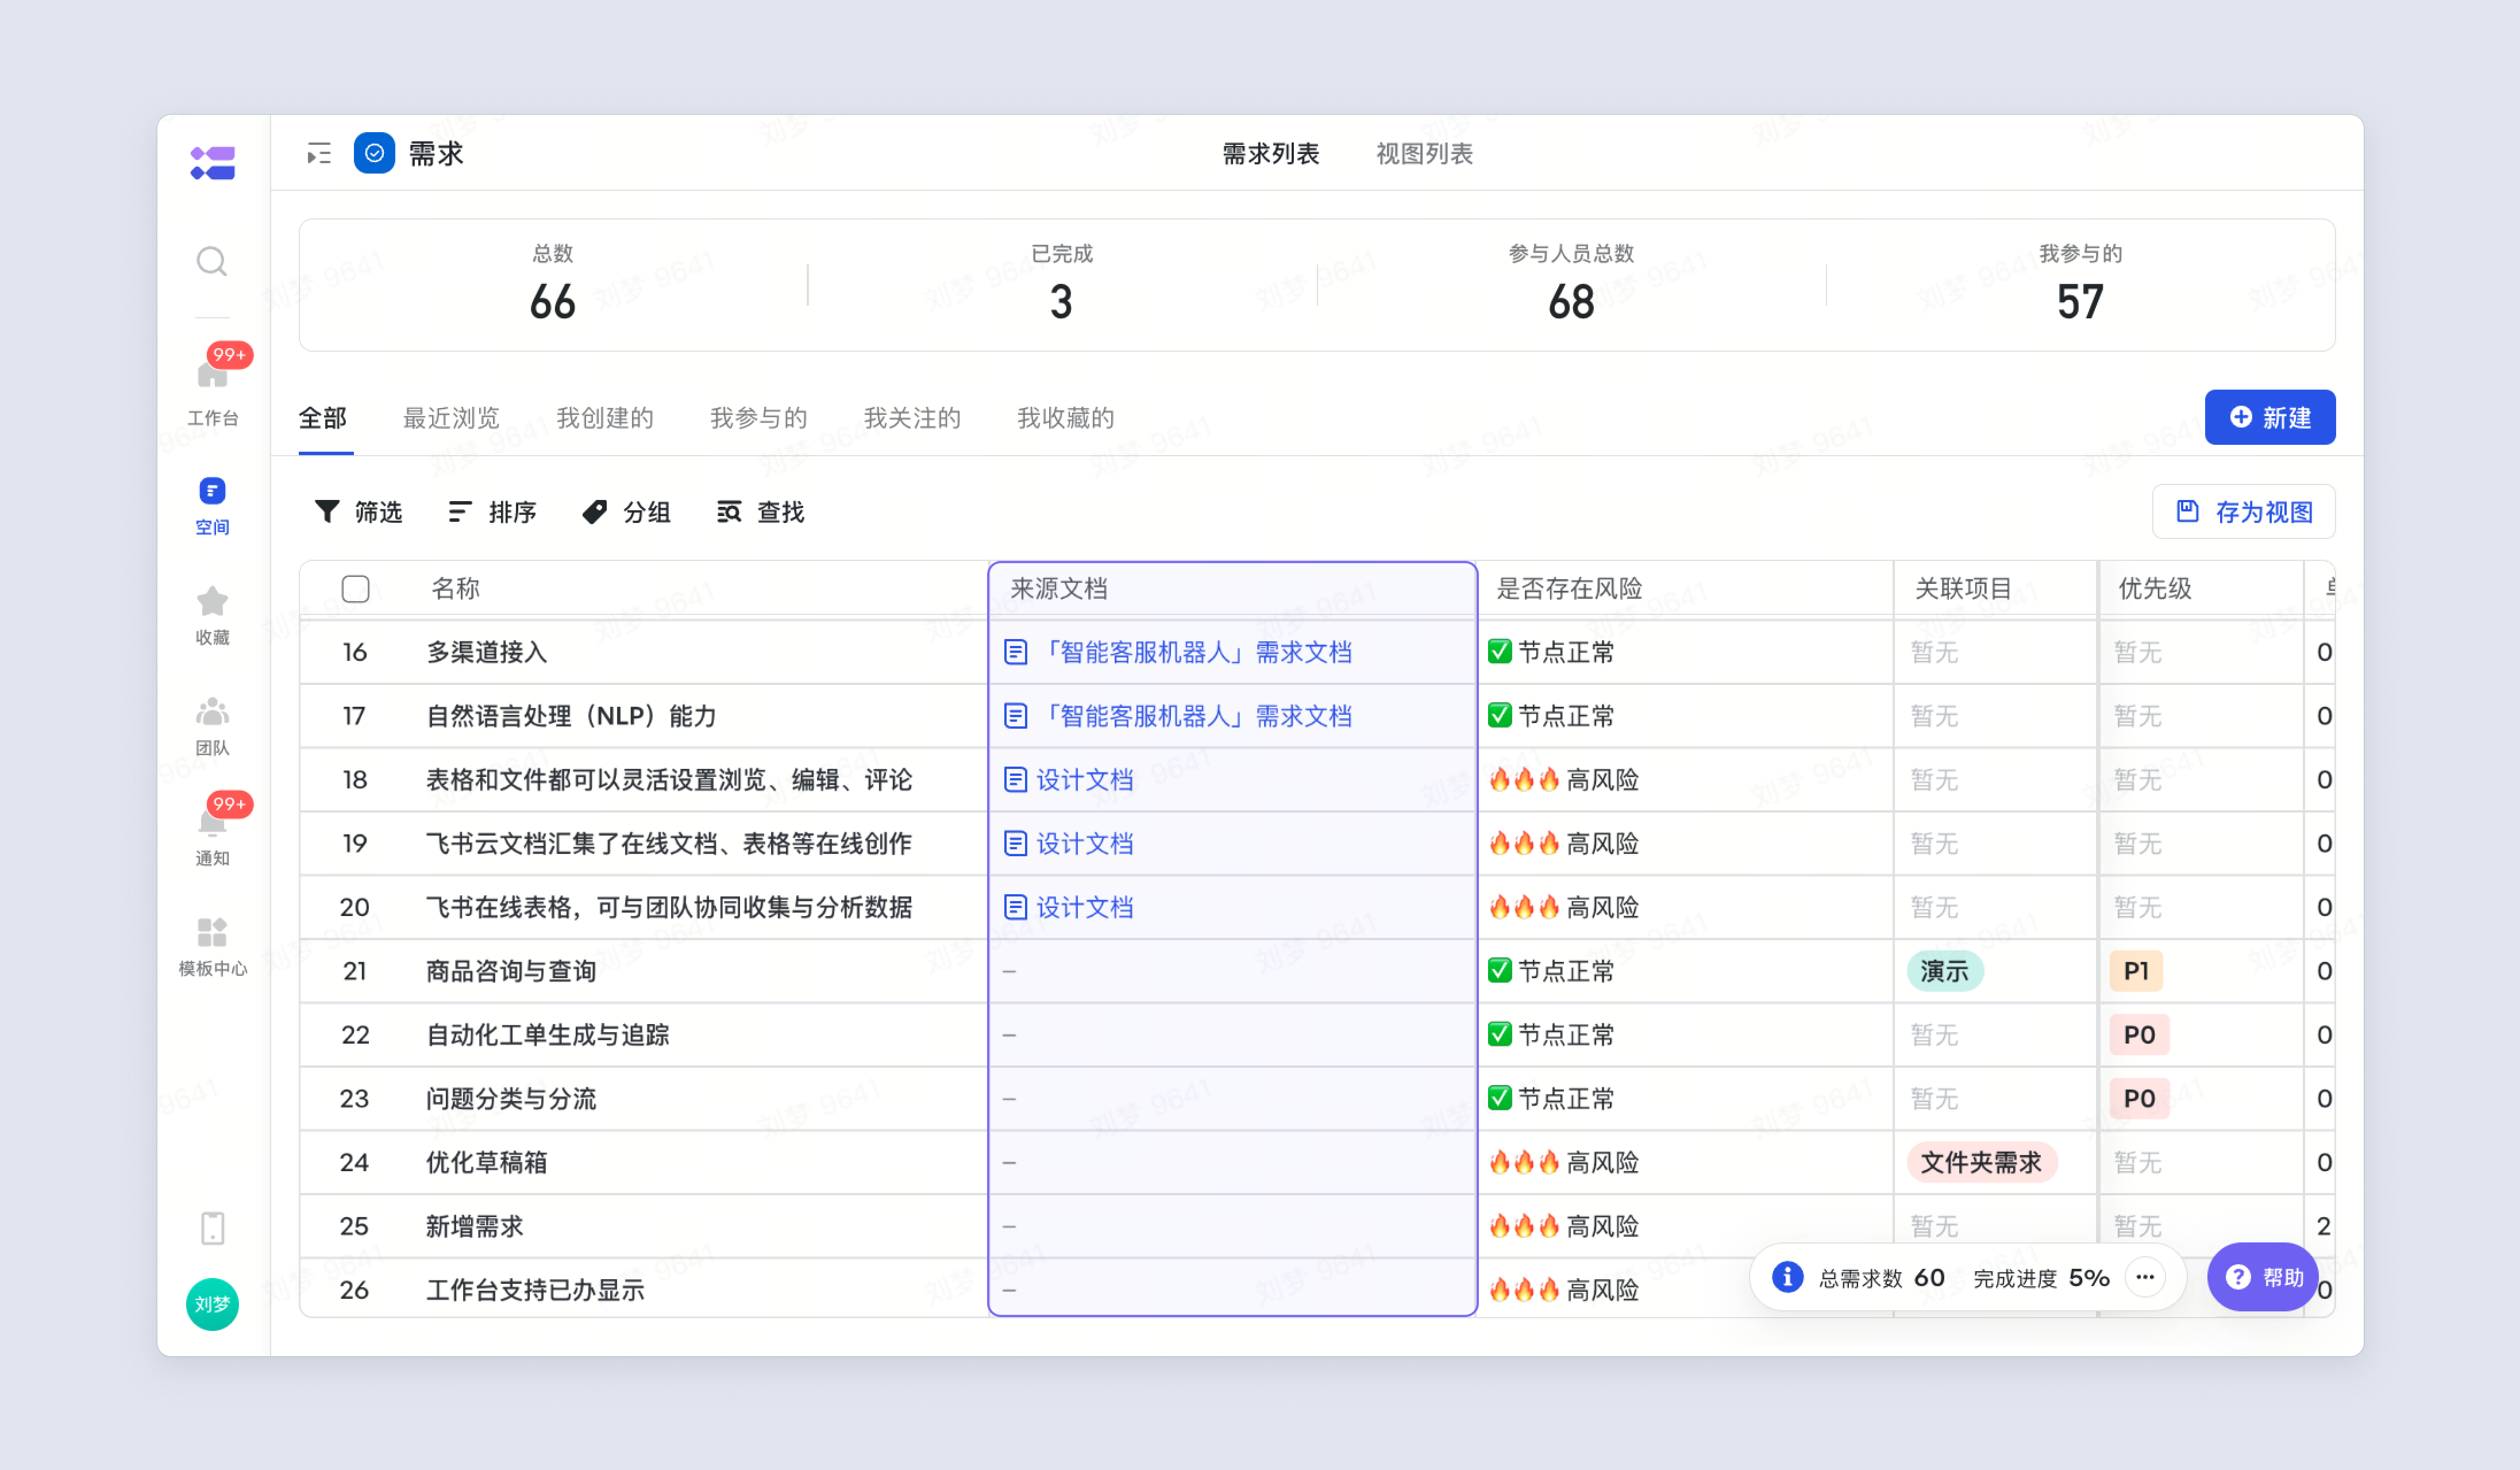Open requirement 商品咨询与查询

[x=511, y=971]
